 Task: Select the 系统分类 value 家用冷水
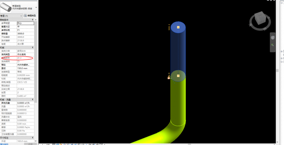(25, 51)
